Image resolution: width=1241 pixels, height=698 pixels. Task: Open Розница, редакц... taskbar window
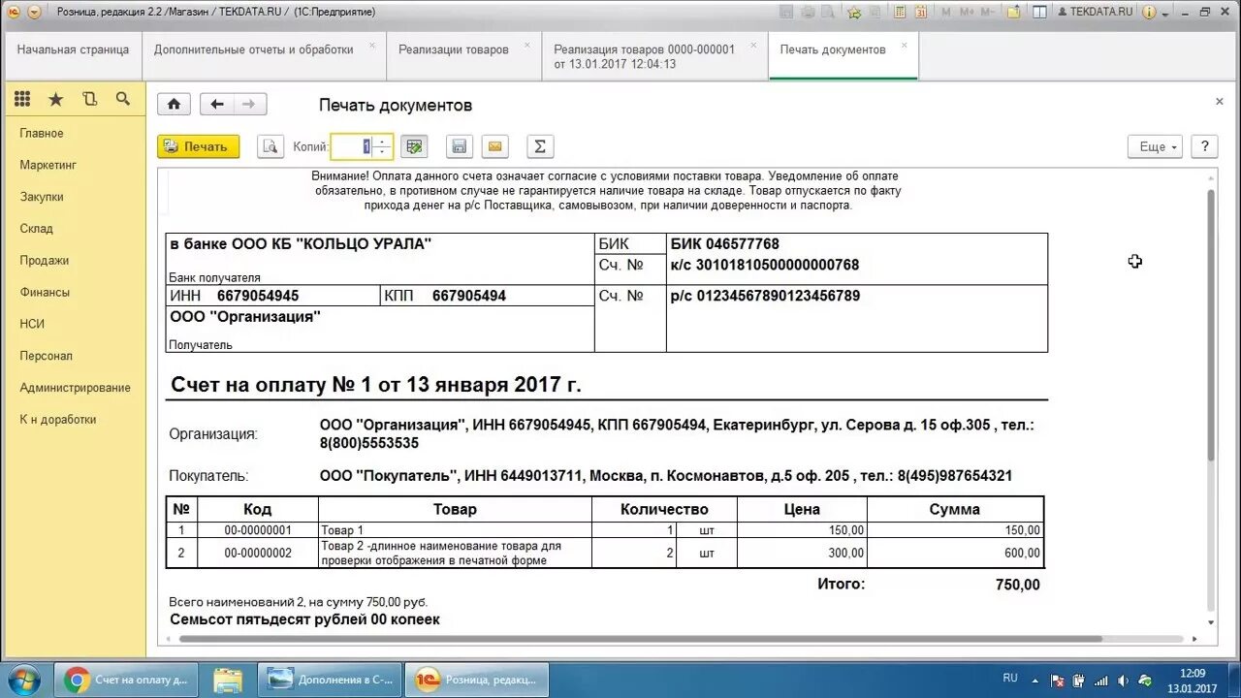(x=476, y=680)
